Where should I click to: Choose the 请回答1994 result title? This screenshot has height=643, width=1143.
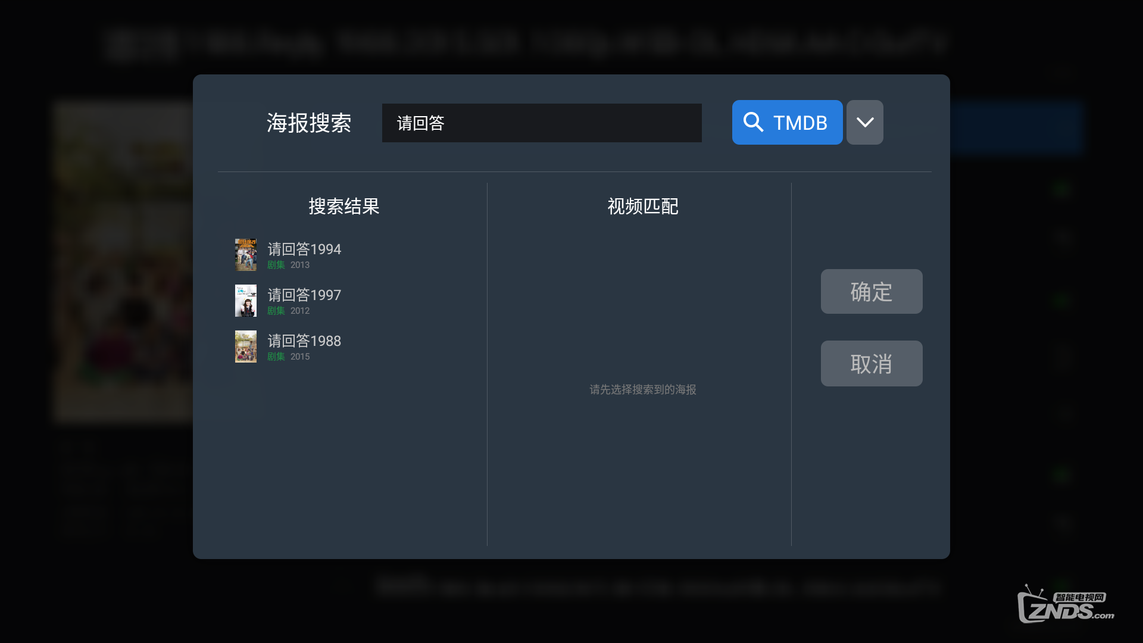point(304,249)
